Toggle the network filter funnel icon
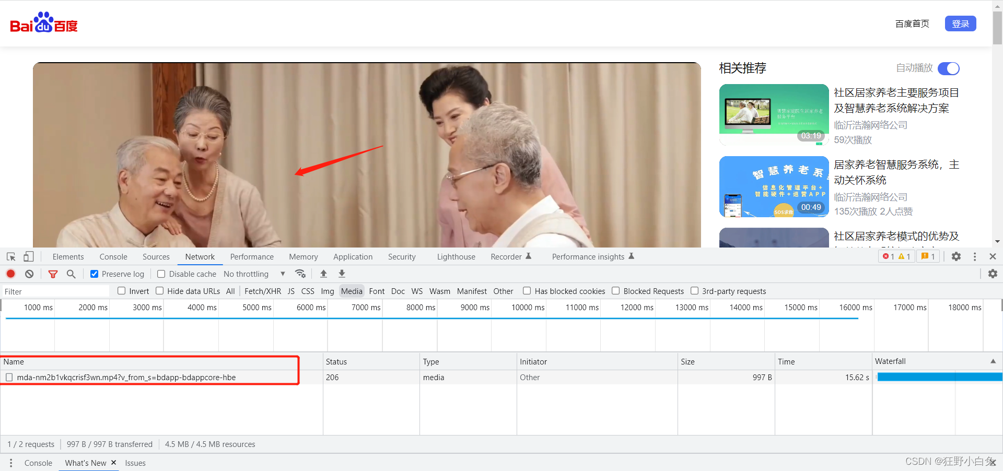 [x=53, y=274]
